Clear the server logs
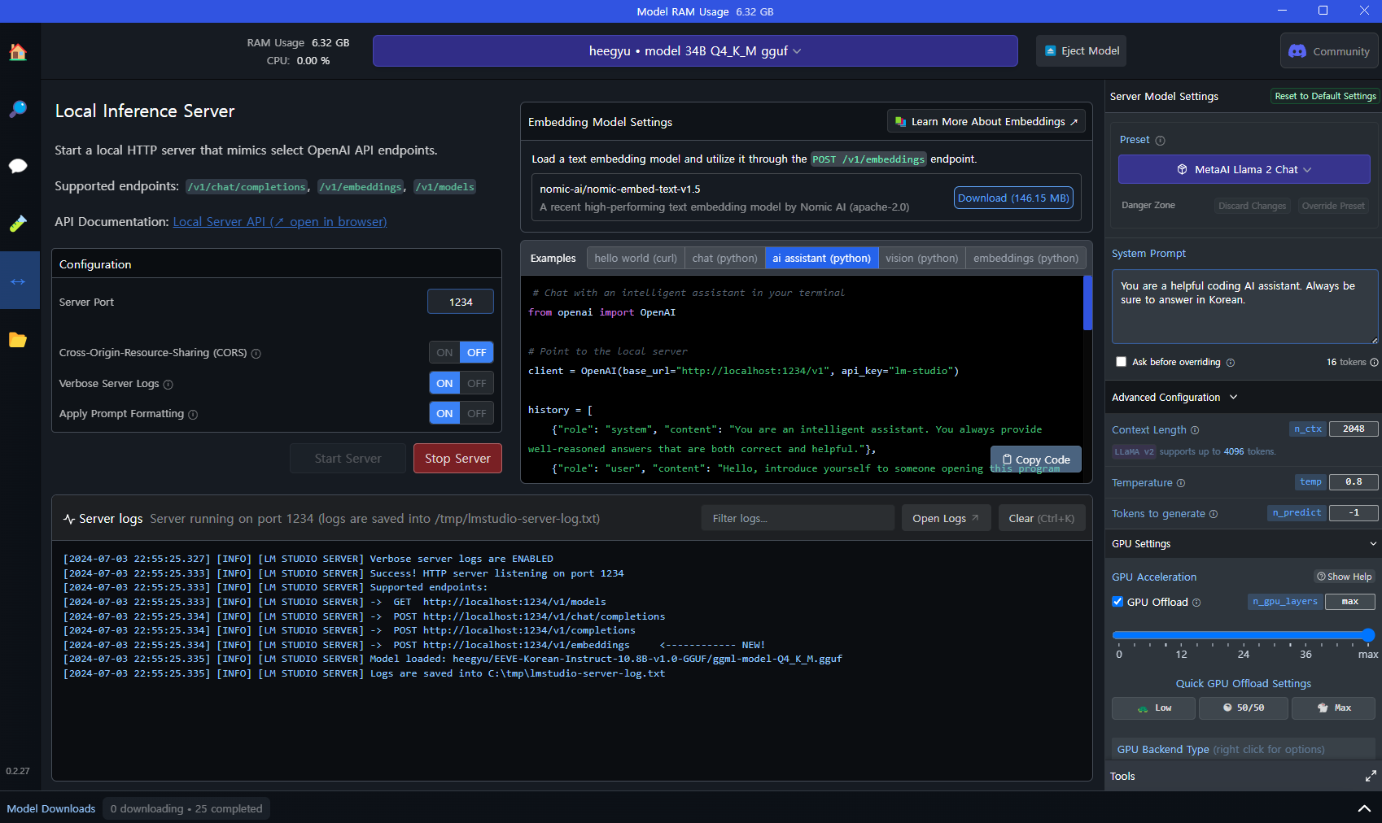The height and width of the screenshot is (823, 1382). (x=1041, y=518)
